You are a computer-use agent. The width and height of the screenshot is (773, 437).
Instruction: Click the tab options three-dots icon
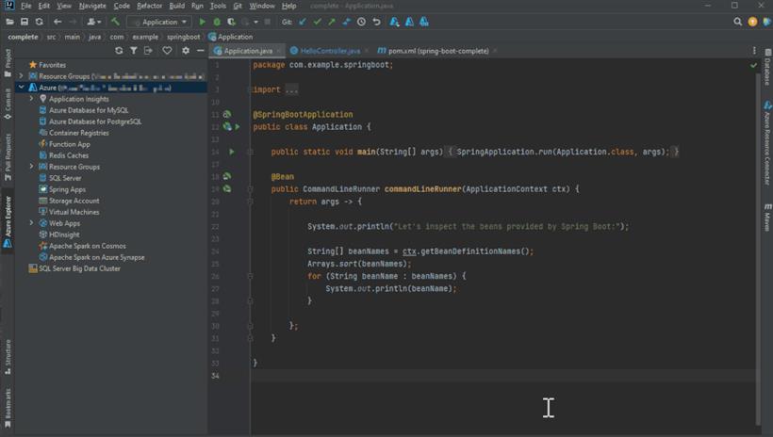tap(754, 50)
